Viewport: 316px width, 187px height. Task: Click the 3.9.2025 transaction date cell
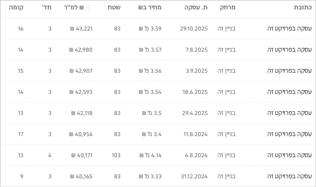click(197, 71)
